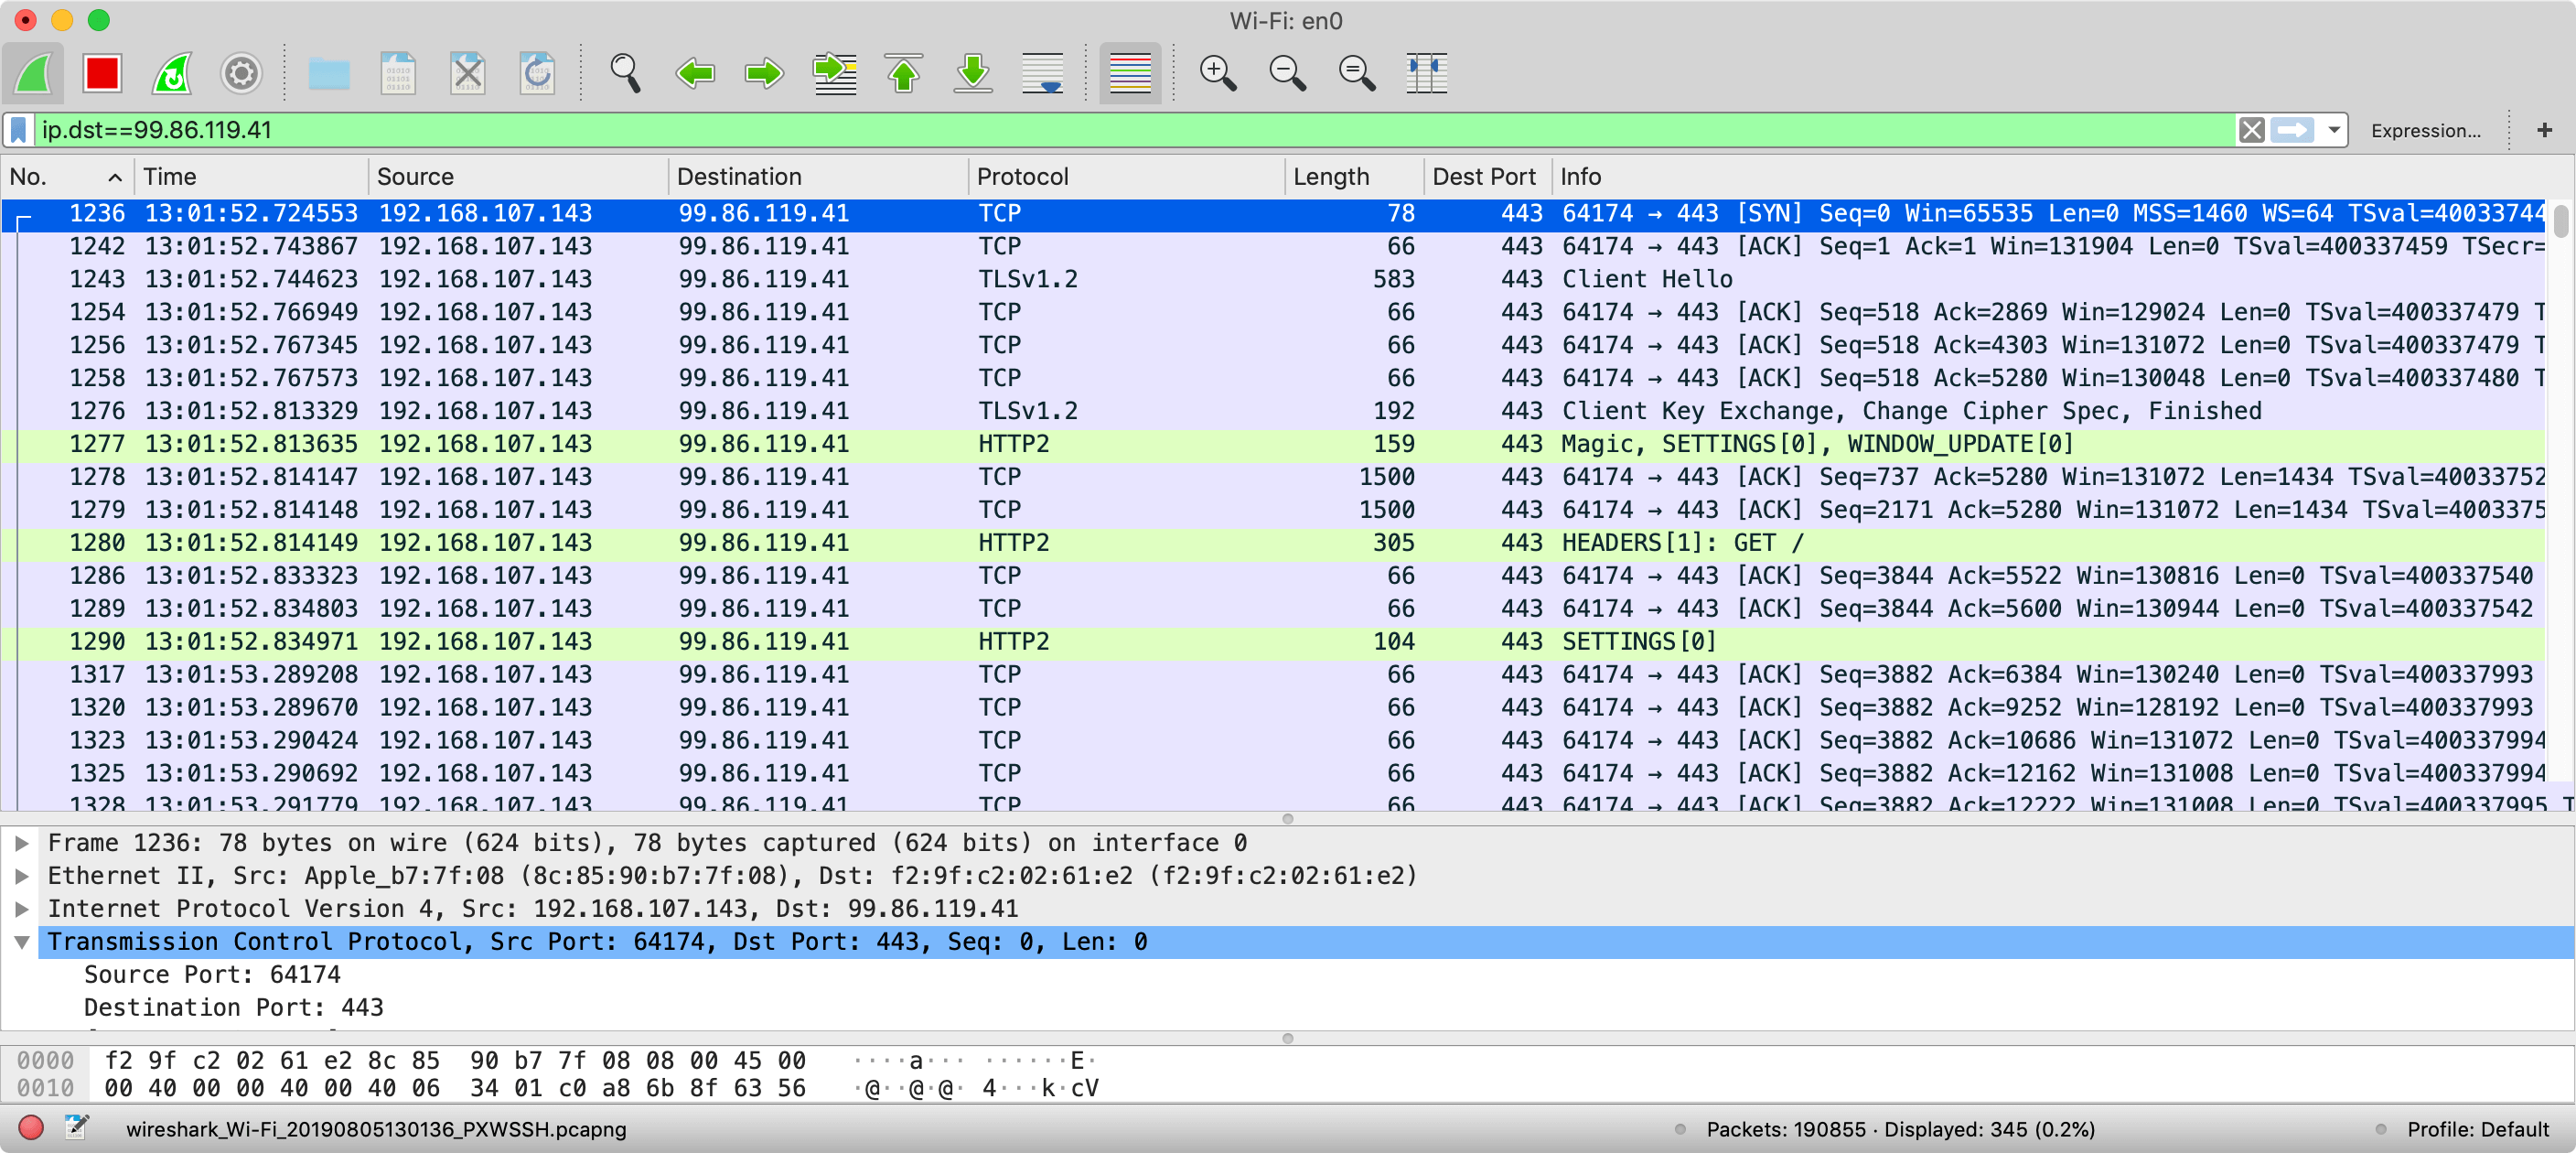Select packet 1243 Client Hello
Screen dimensions: 2576x1153
1274,279
